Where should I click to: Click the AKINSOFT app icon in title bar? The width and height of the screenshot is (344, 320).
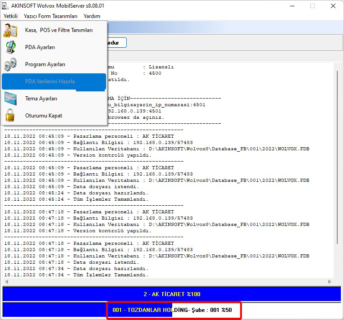[x=5, y=6]
